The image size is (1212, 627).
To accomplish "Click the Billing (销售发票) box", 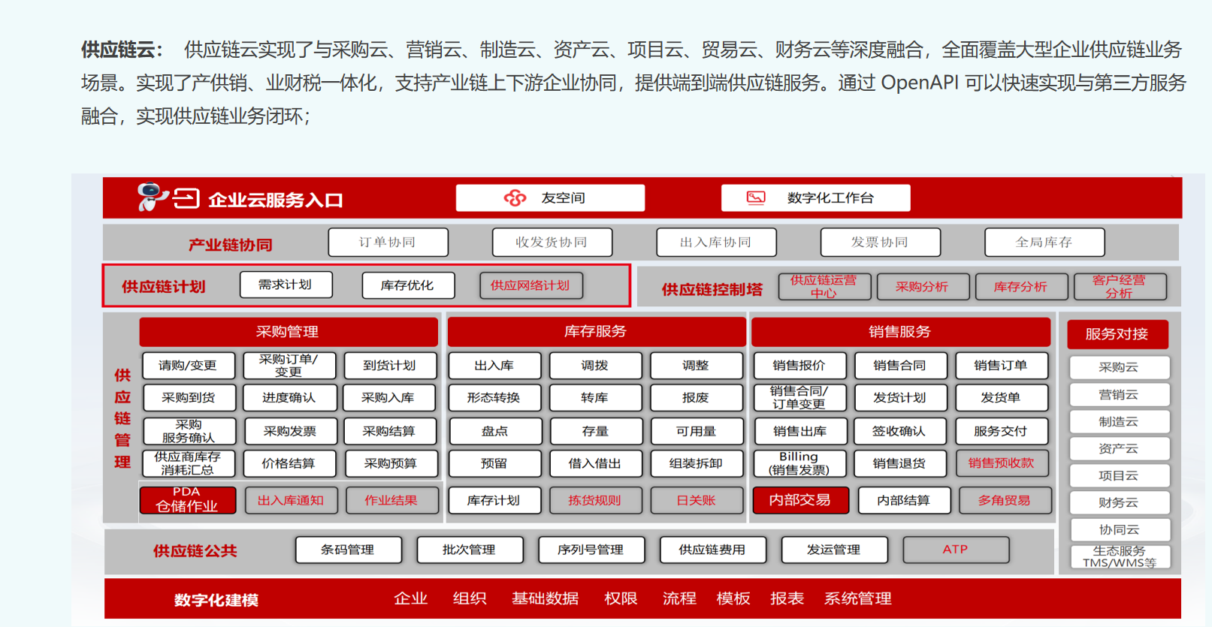I will pos(800,463).
